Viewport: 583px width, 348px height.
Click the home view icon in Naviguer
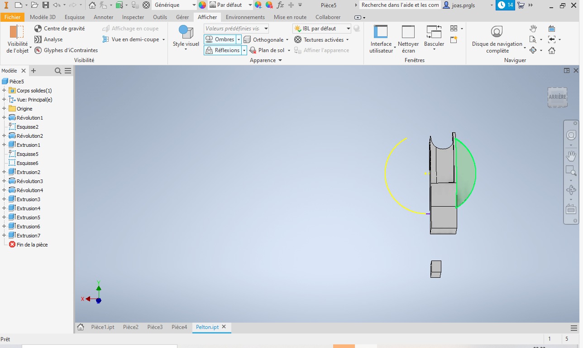551,50
